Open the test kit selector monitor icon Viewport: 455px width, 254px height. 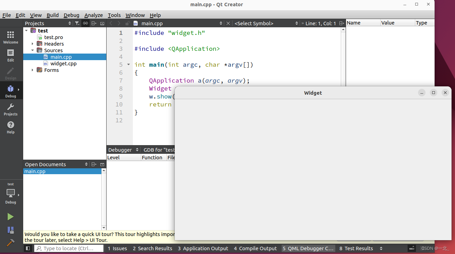pos(11,194)
